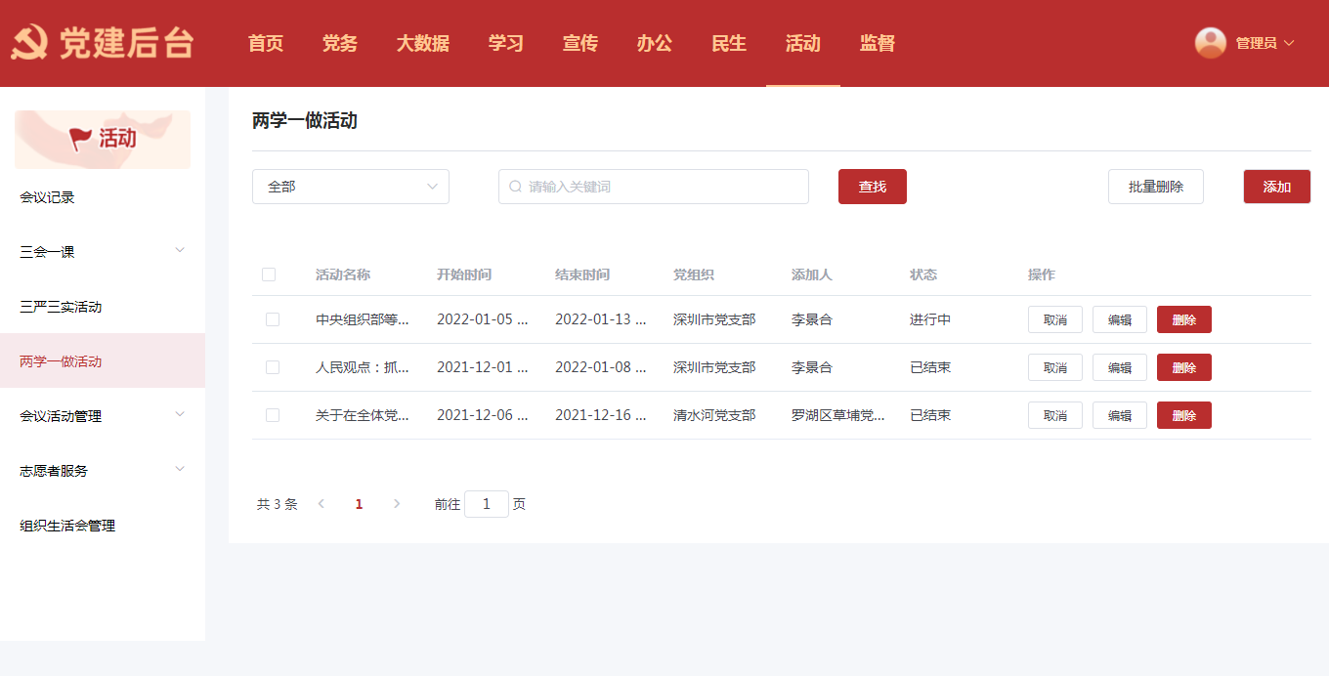Click the red flag 活动 banner
The width and height of the screenshot is (1329, 676).
click(103, 140)
